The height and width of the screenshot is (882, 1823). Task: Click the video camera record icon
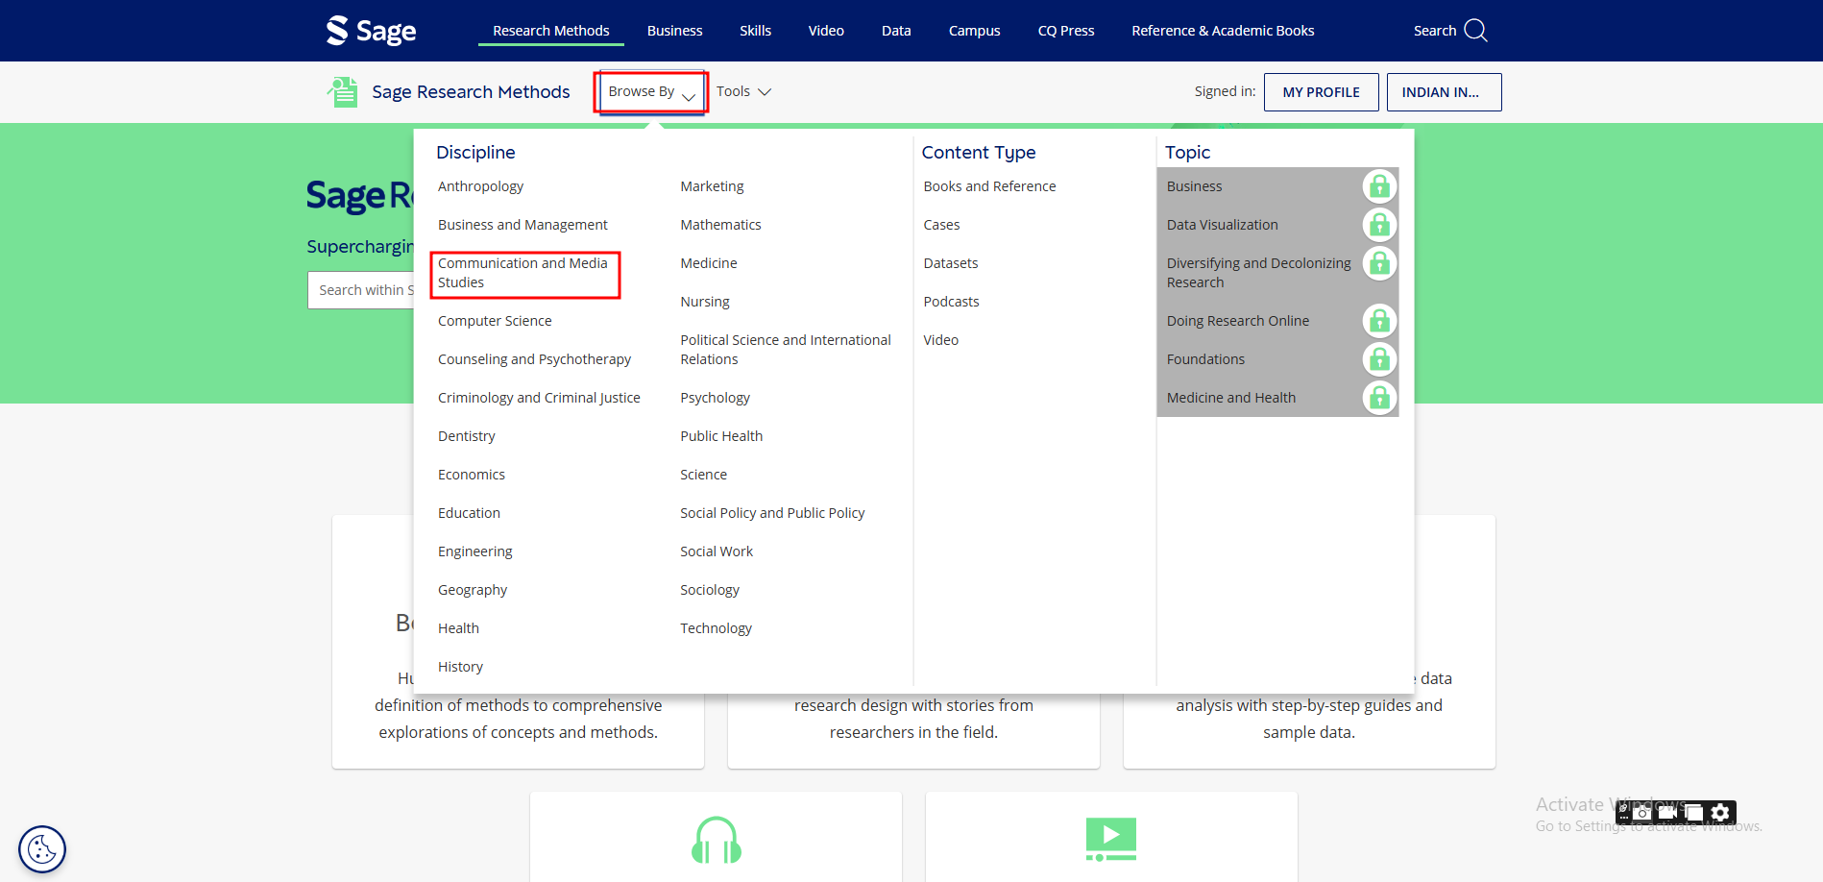(1667, 813)
